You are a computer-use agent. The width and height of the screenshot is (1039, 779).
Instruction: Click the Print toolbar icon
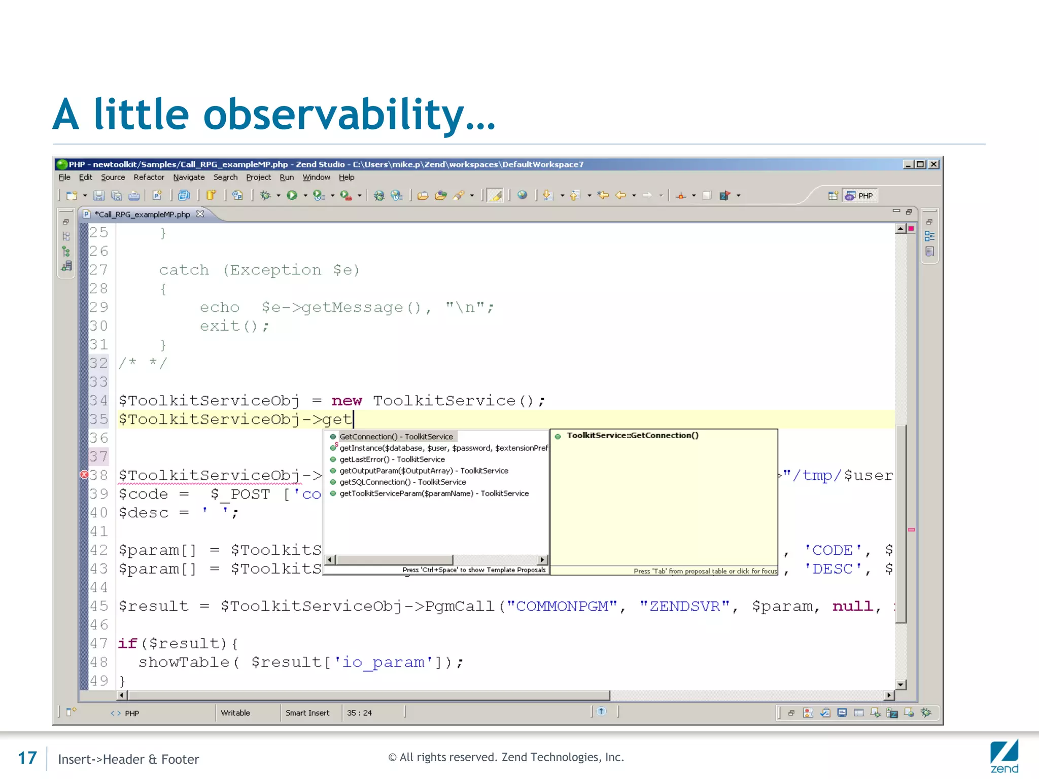[134, 195]
